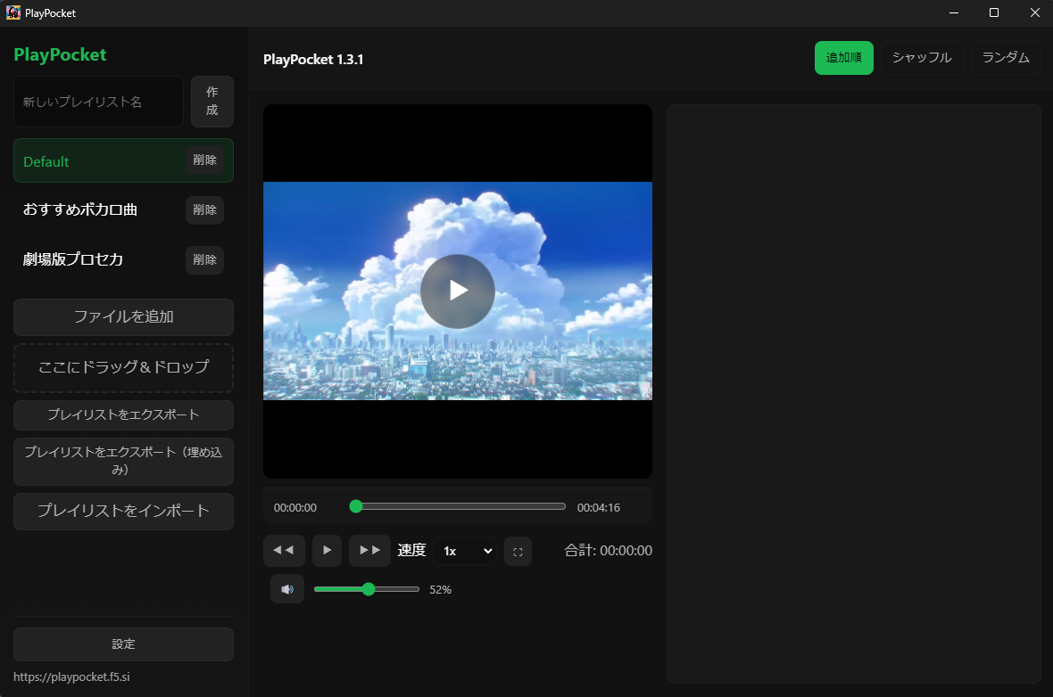Switch to シャッフル playback mode
Viewport: 1053px width, 697px height.
tap(921, 58)
